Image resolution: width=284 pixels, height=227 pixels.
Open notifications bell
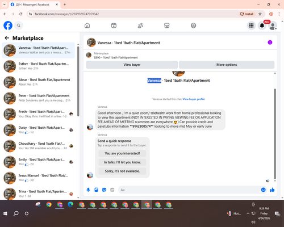[262, 26]
